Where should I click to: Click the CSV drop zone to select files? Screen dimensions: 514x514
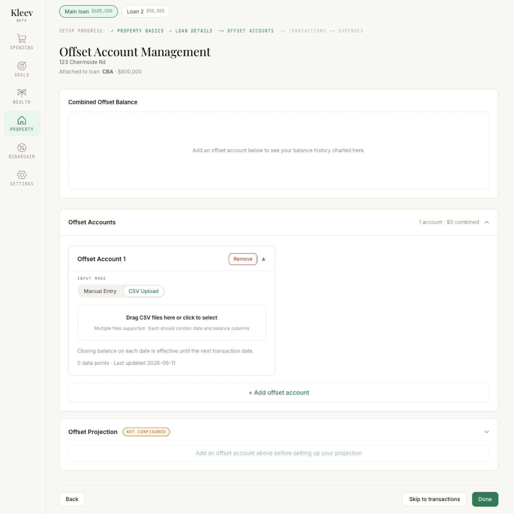tap(172, 323)
